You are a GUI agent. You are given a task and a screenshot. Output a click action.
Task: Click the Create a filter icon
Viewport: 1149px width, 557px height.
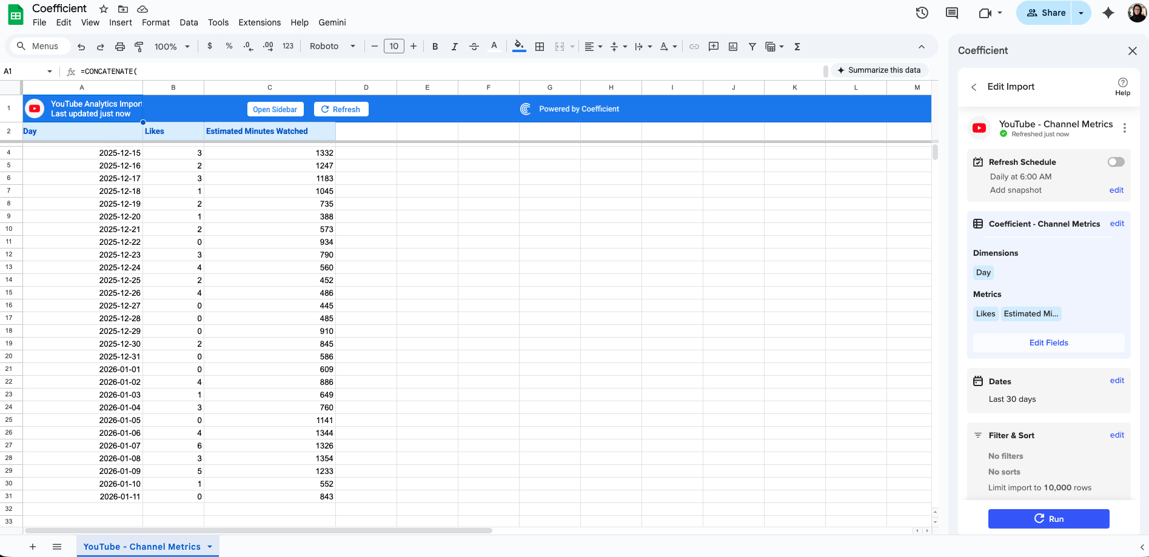[x=752, y=46]
